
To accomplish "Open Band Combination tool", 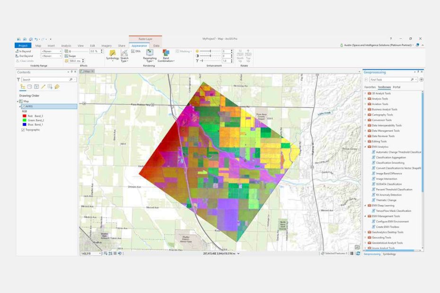I will tap(166, 55).
